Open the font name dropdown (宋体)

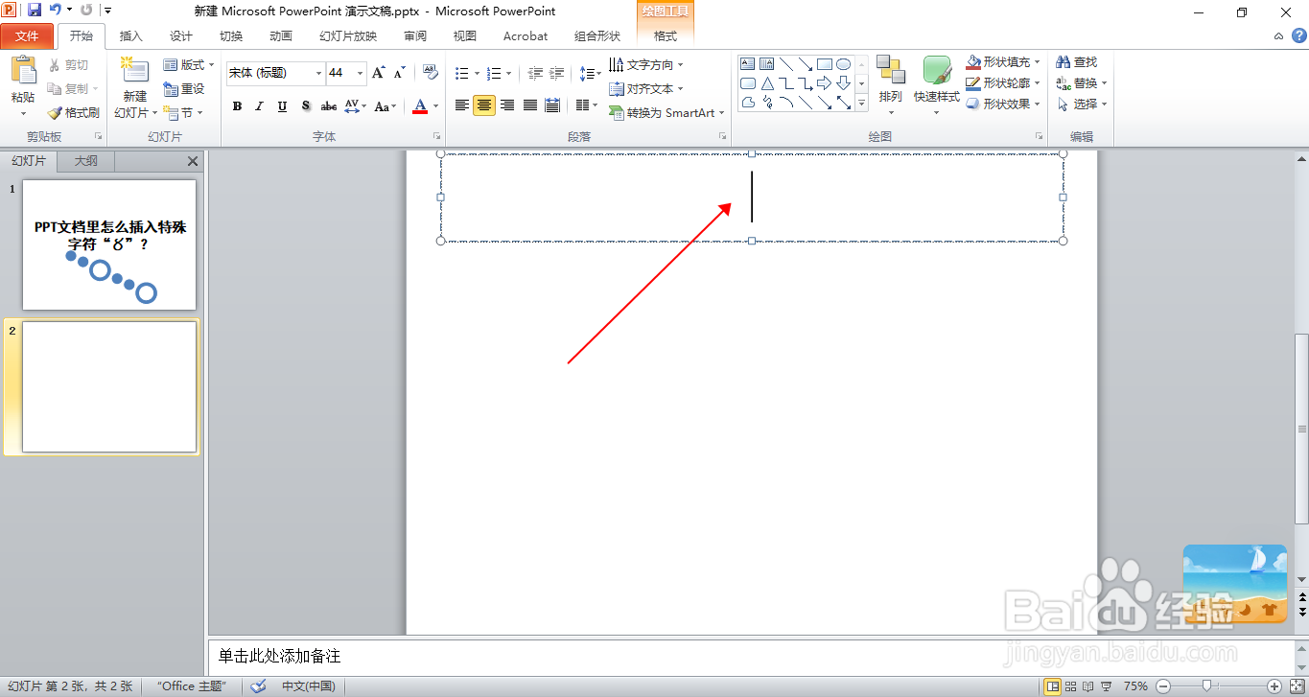pyautogui.click(x=318, y=73)
